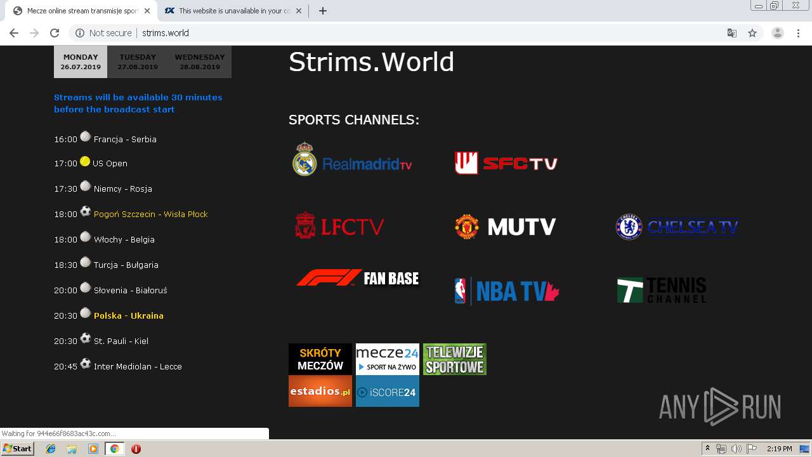Go forward to the next page
This screenshot has width=812, height=457.
click(x=34, y=33)
